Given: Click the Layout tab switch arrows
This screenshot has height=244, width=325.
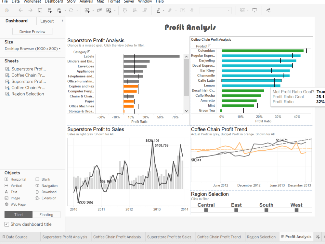Looking at the screenshot, I should (x=62, y=21).
